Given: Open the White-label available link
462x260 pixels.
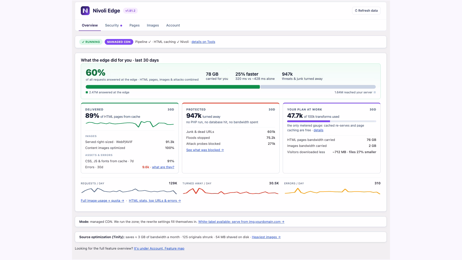Looking at the screenshot, I should (x=241, y=222).
